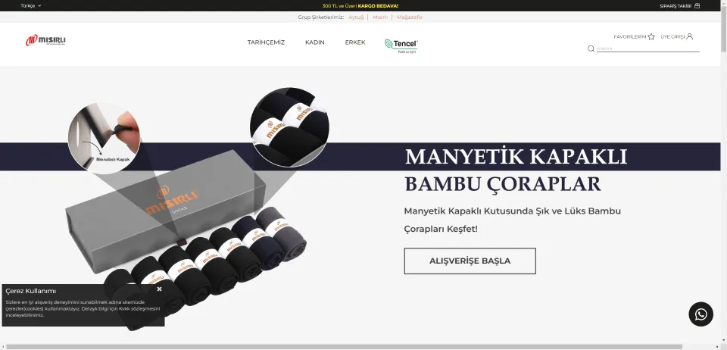Image resolution: width=727 pixels, height=350 pixels.
Task: Click the sock labels close-up thumbnail
Action: point(290,127)
